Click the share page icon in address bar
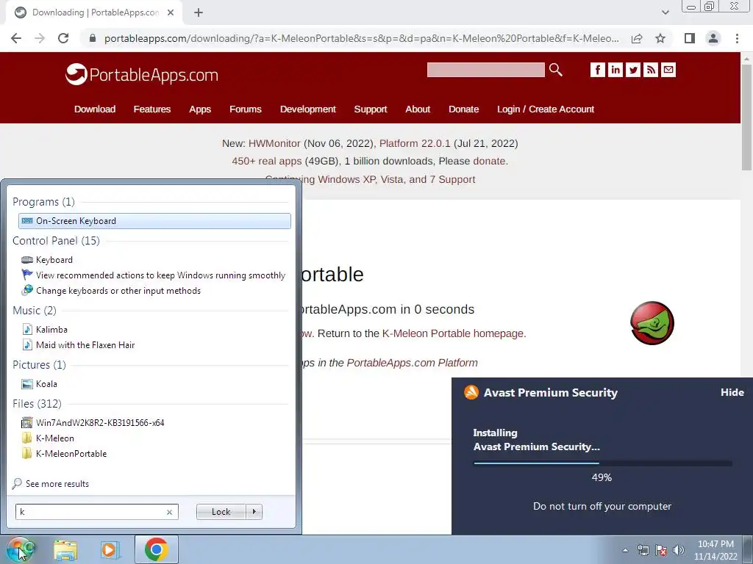The width and height of the screenshot is (753, 564). coord(637,38)
